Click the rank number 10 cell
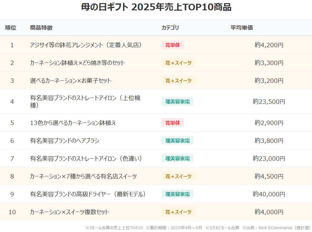Viewport: 312px width, 232px height. pos(12,212)
